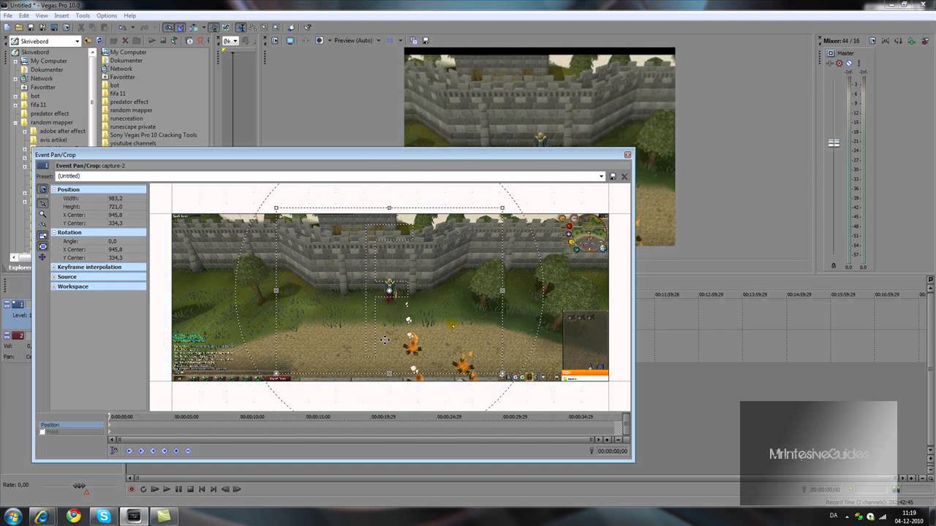The height and width of the screenshot is (526, 936).
Task: Choose the Zoom Edit magnifier tool in Pan/Crop
Action: click(x=42, y=215)
